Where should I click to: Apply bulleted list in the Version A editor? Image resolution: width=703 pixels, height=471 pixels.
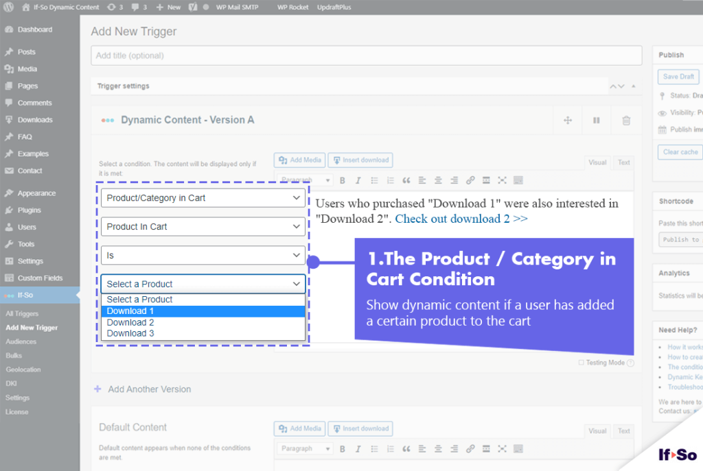[x=374, y=180]
